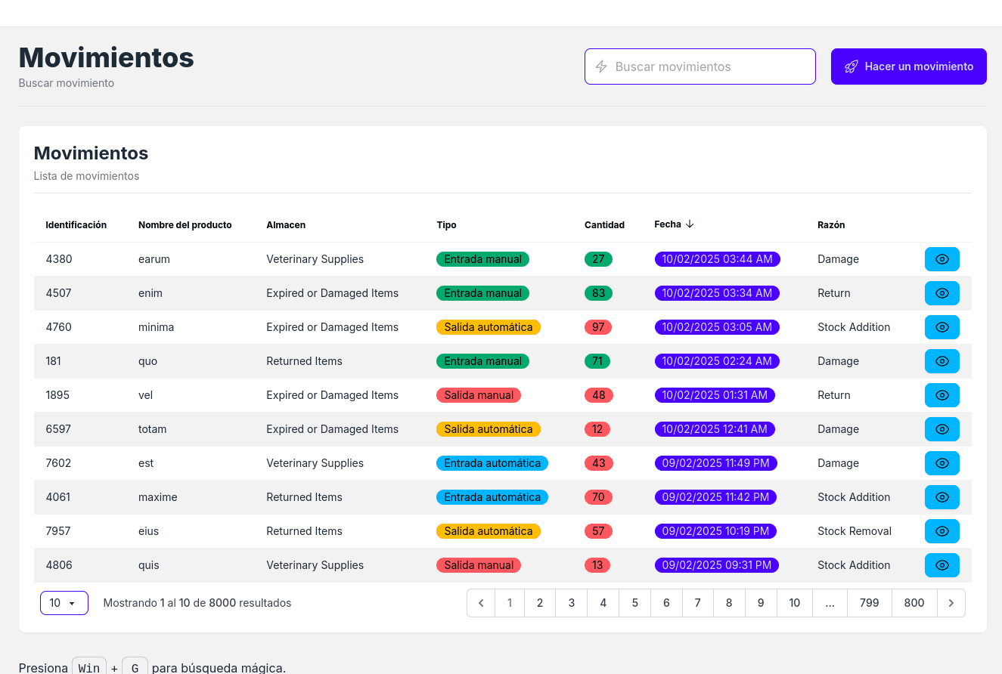Open the view eye button for movement 4380

point(942,259)
